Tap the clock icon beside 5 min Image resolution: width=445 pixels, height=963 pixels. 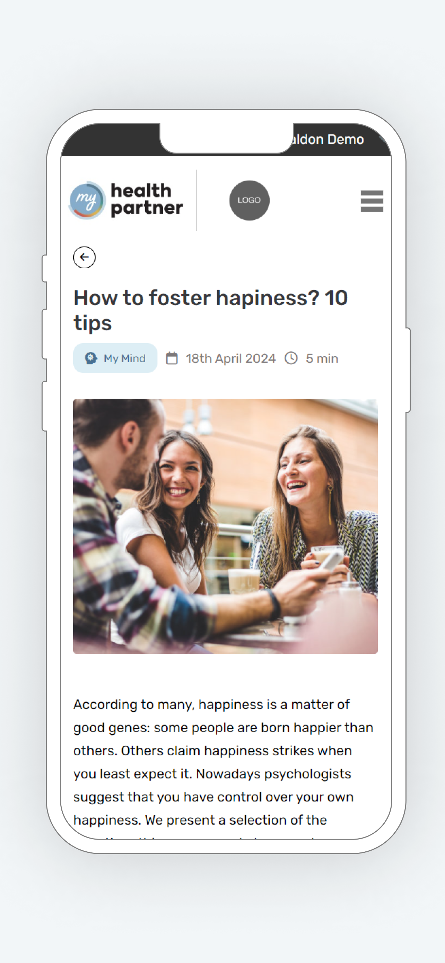(x=291, y=358)
